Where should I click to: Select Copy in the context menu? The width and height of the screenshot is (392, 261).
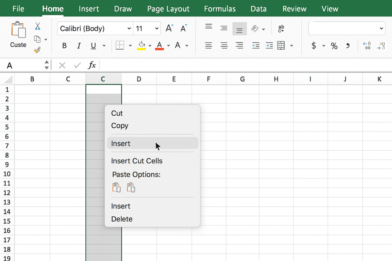point(119,126)
